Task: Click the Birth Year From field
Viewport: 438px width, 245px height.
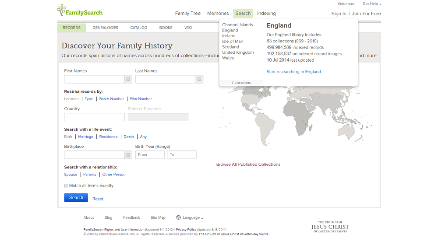Action: 150,155
